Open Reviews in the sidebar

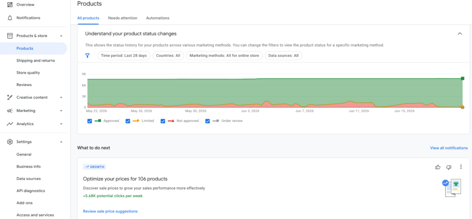pos(24,85)
